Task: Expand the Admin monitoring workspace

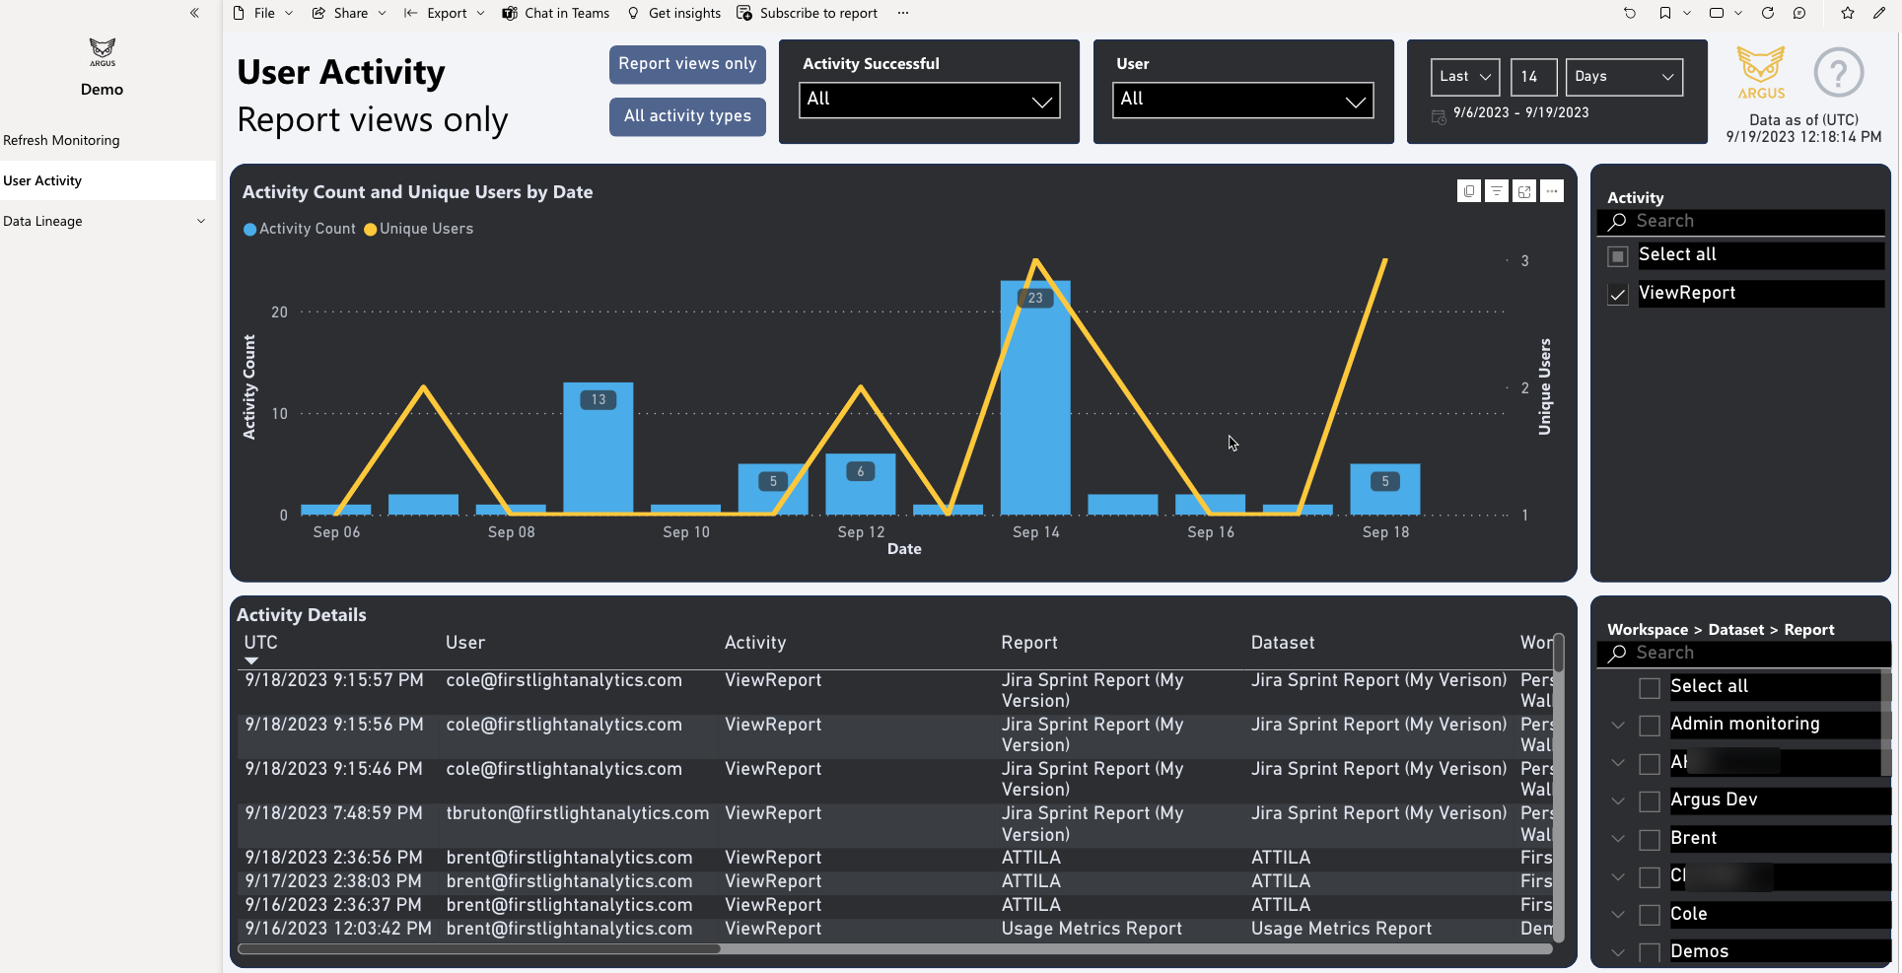Action: pyautogui.click(x=1617, y=725)
